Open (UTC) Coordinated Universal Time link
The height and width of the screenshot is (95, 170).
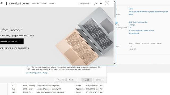pyautogui.click(x=141, y=31)
